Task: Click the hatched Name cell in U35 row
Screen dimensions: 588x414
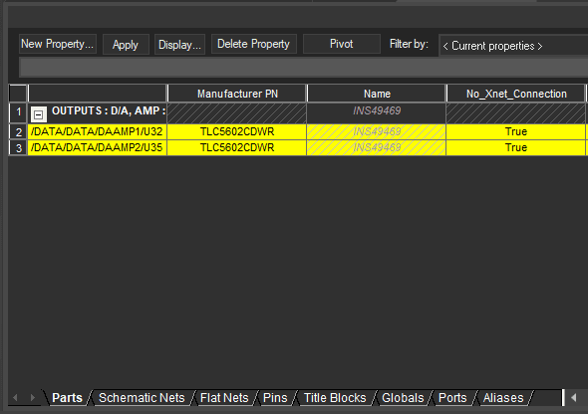Action: [377, 147]
